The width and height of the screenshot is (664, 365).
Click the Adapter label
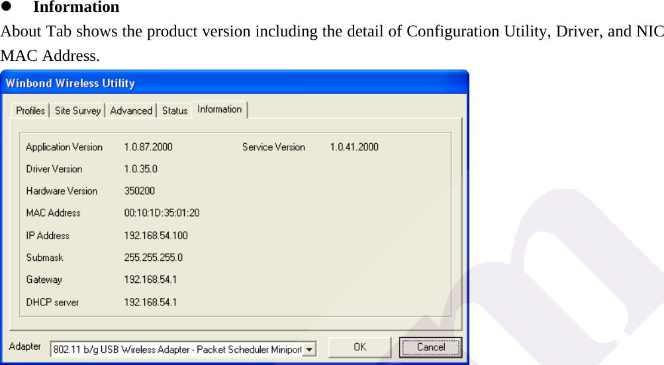point(25,346)
